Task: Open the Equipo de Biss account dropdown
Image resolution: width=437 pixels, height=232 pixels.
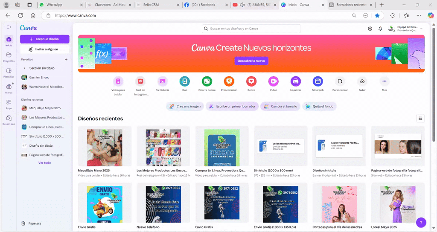Action: click(405, 29)
